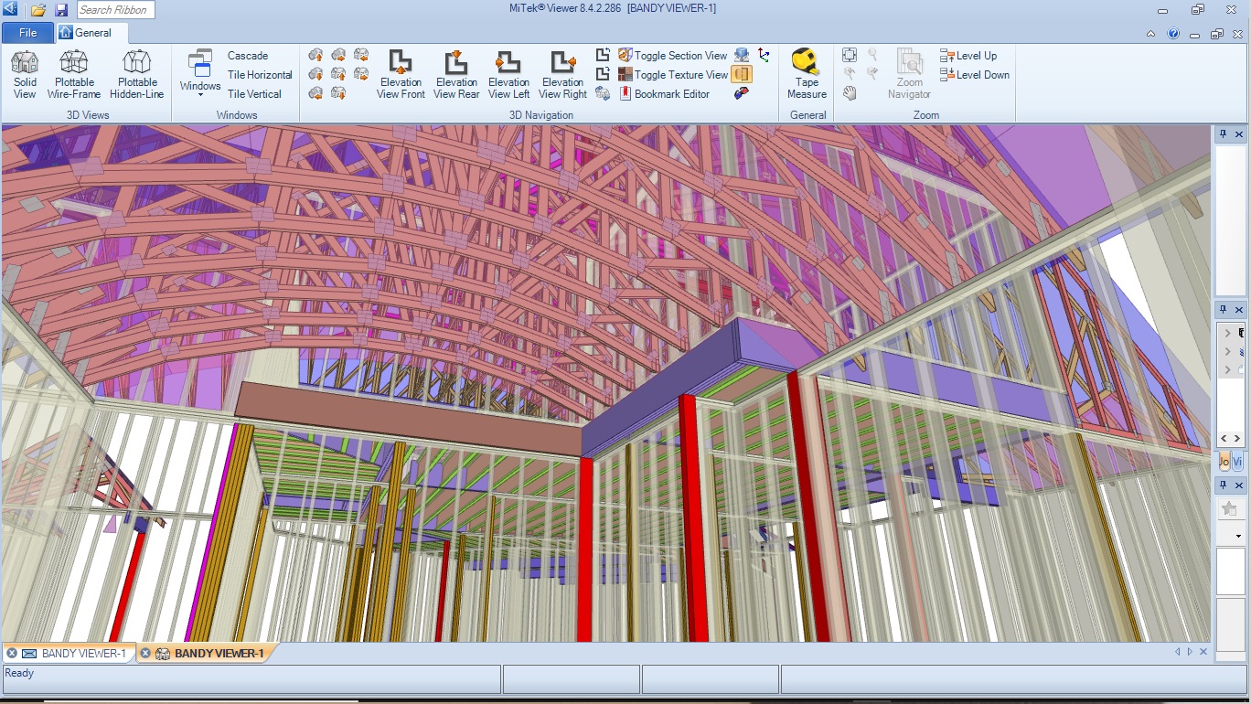
Task: Open dropdown arrow in bottom-right panel
Action: [1238, 536]
